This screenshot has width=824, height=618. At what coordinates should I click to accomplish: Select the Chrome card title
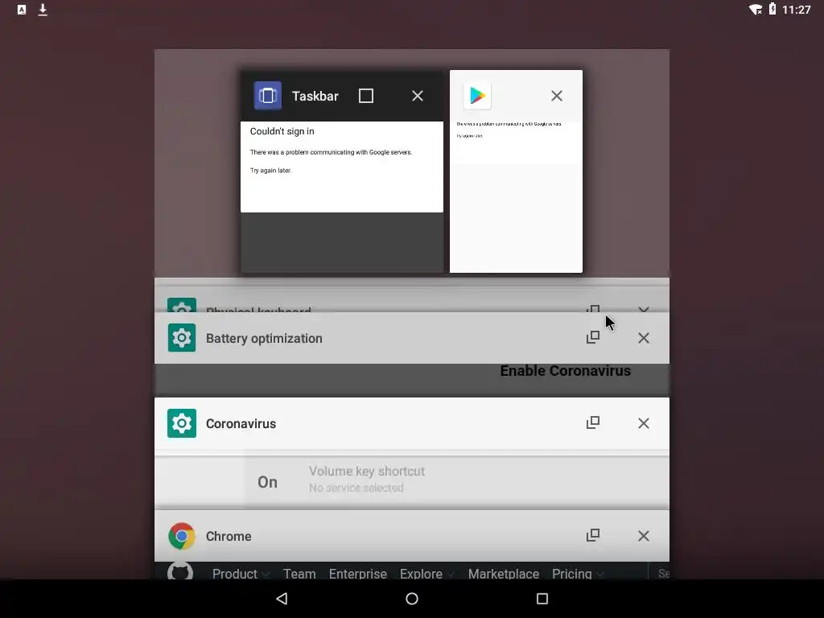coord(229,537)
